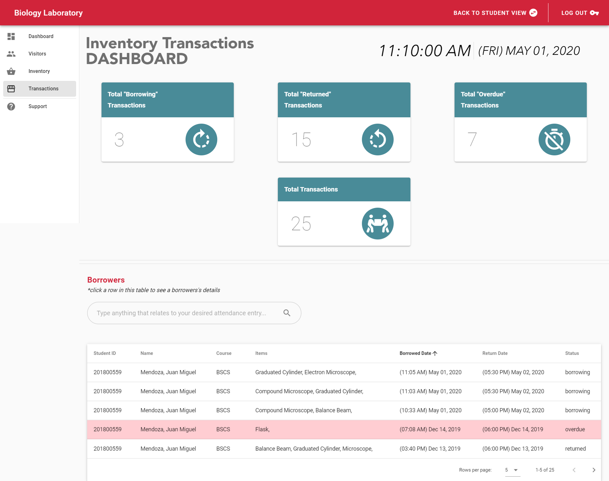
Task: Click the previous page chevron
Action: [574, 470]
